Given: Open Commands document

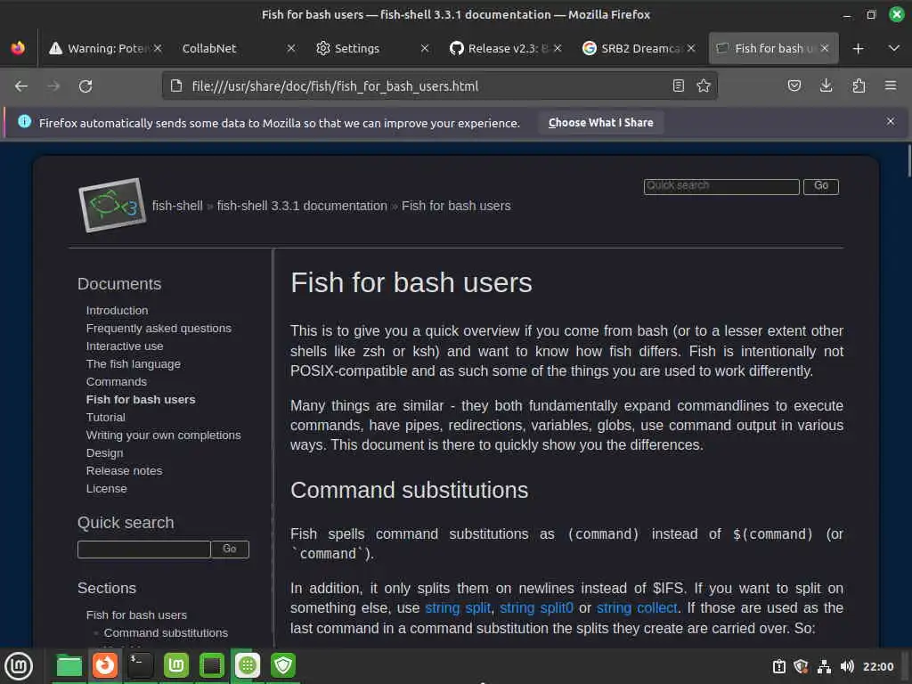Looking at the screenshot, I should click(x=117, y=382).
